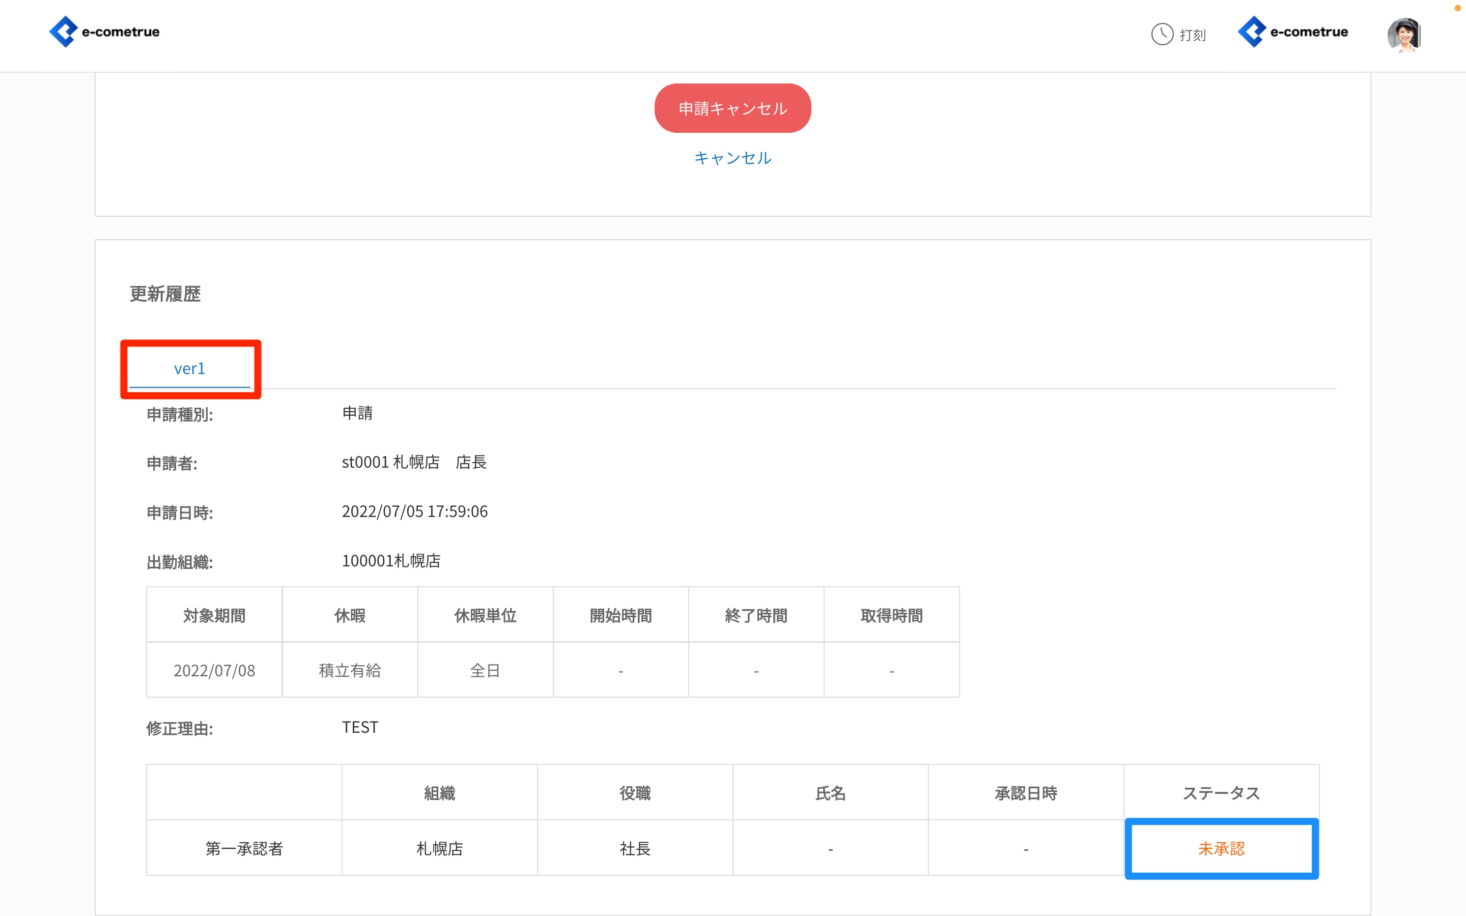Click the ステータス column header

click(1221, 793)
